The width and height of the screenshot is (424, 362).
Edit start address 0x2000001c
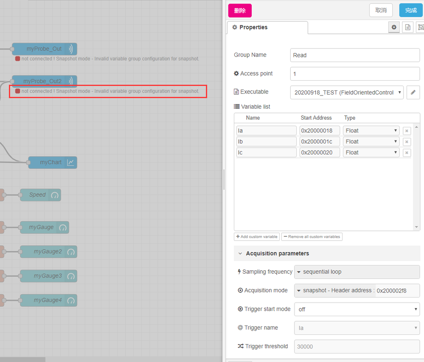pyautogui.click(x=320, y=141)
